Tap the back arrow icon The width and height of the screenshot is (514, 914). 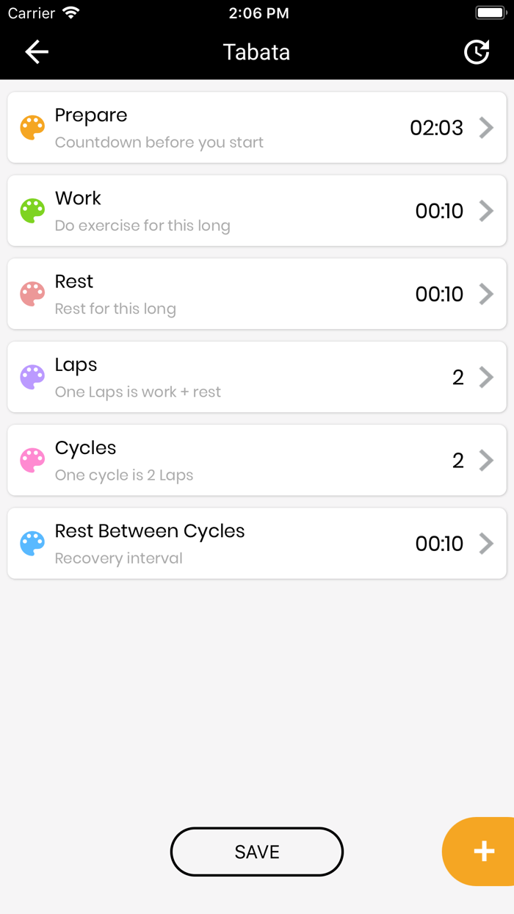coord(36,51)
